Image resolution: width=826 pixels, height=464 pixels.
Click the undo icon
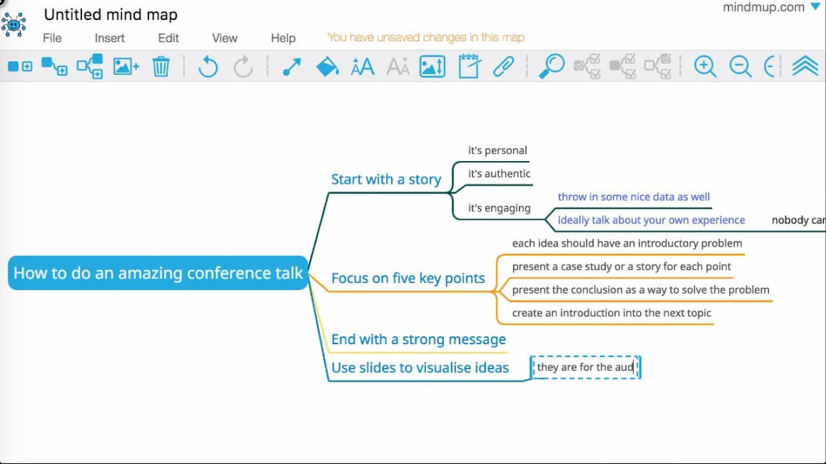click(x=208, y=66)
